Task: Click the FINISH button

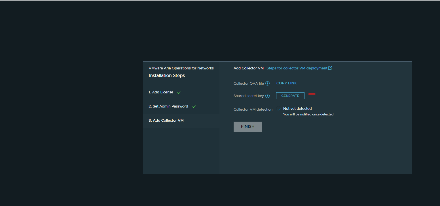Action: (247, 127)
